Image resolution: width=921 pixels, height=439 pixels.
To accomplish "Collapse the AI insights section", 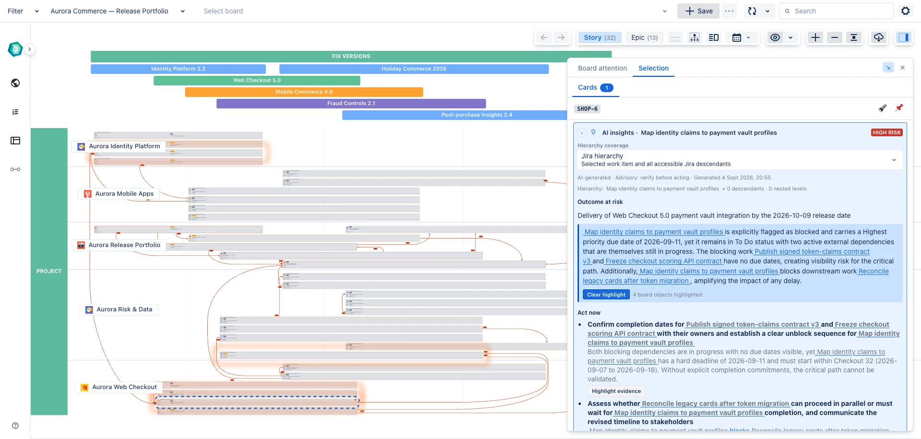I will tap(582, 133).
